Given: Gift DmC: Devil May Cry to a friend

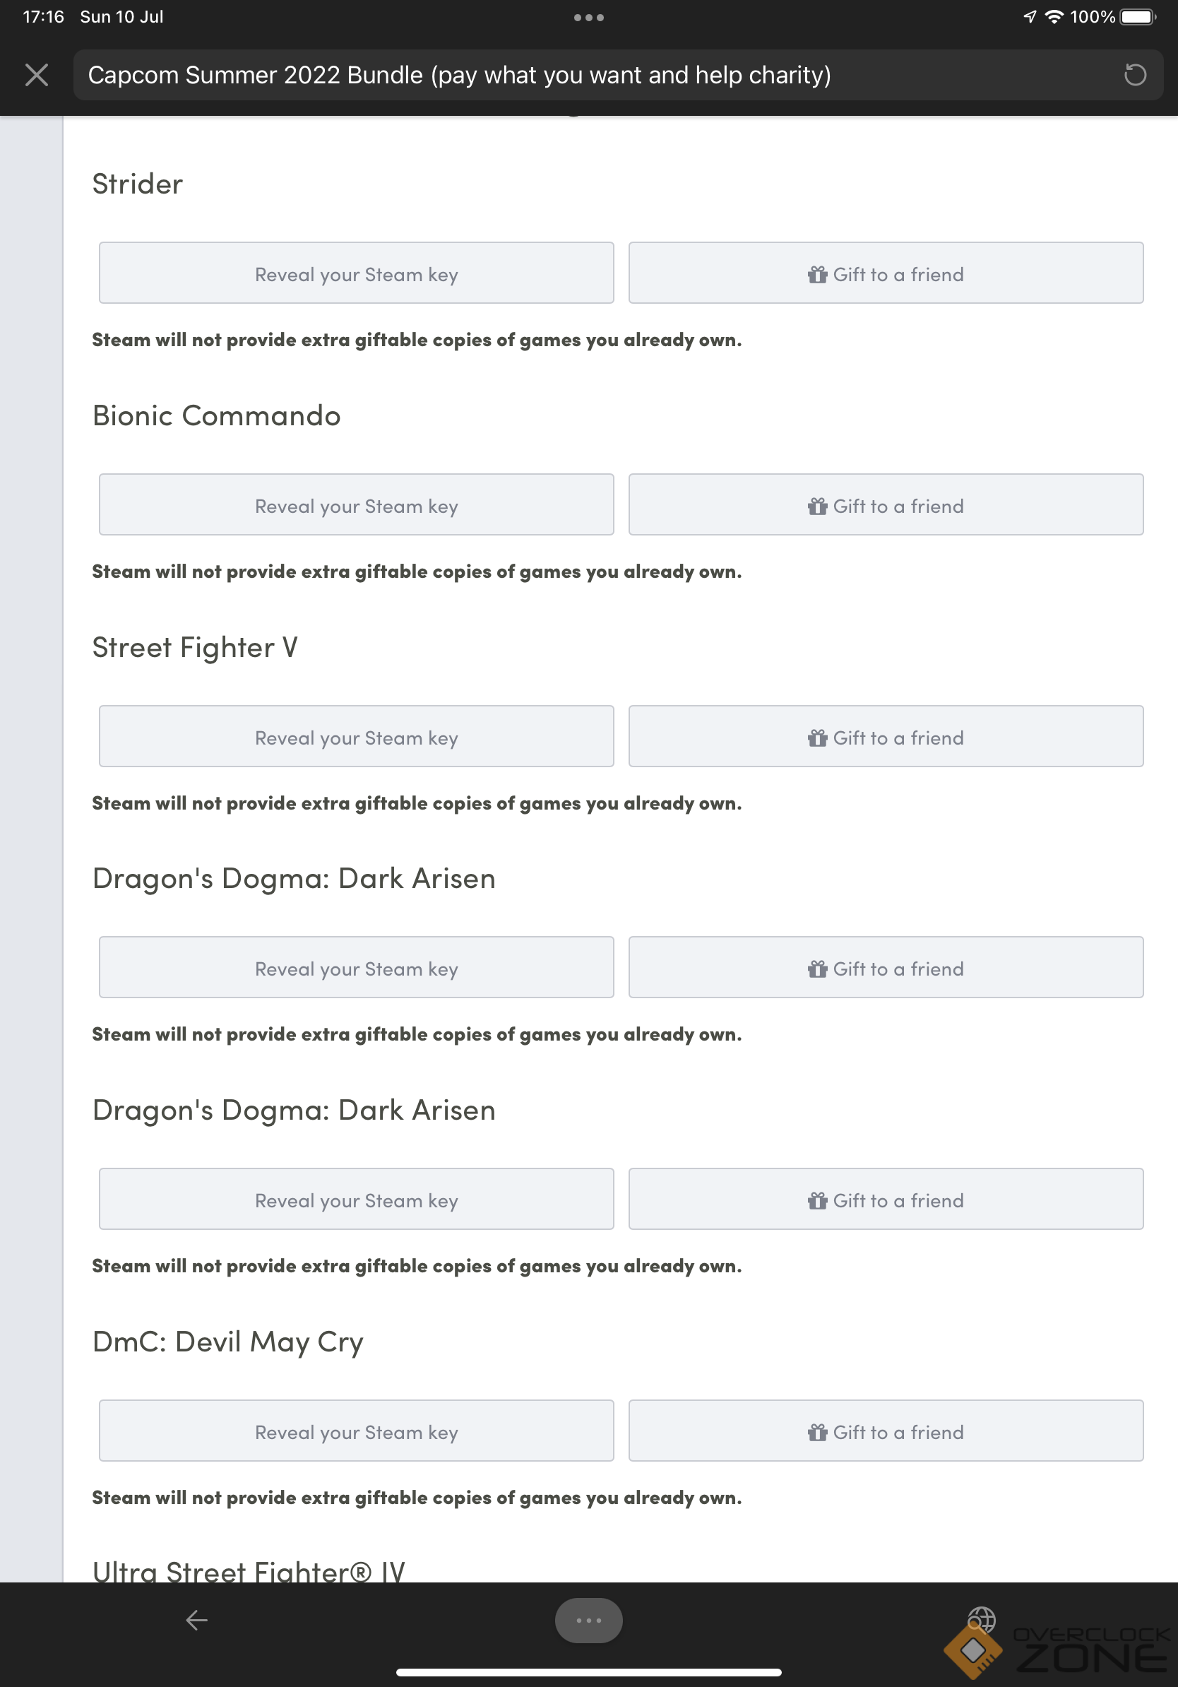Looking at the screenshot, I should tap(886, 1431).
